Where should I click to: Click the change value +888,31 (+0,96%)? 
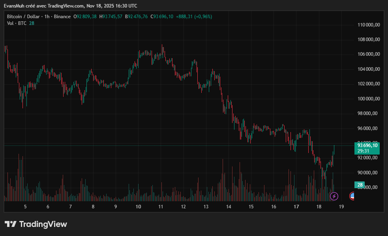point(194,17)
